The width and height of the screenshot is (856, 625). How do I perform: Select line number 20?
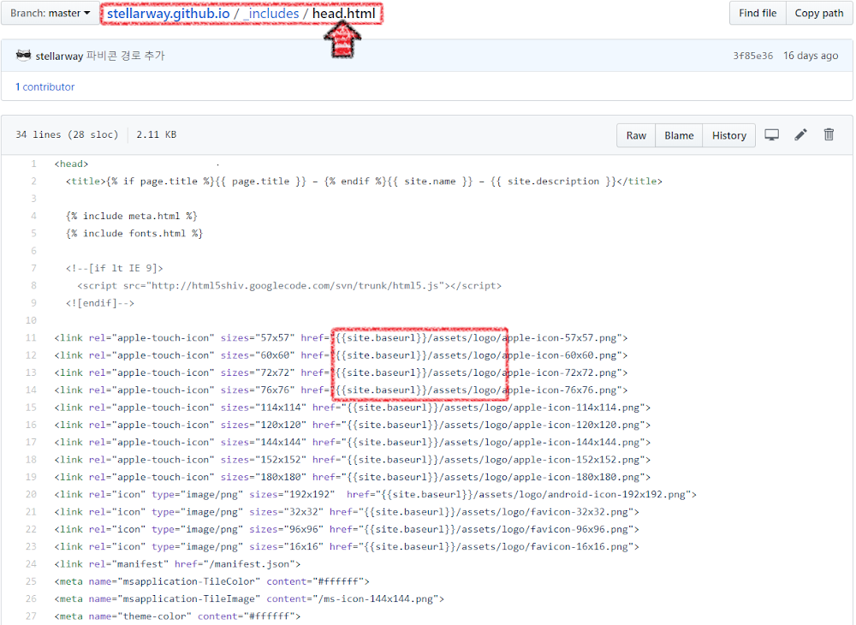[31, 495]
